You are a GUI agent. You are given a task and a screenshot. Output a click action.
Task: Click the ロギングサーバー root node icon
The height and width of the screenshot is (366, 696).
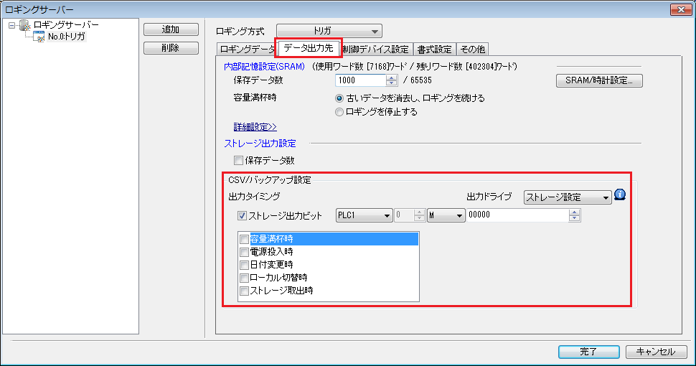coord(24,25)
